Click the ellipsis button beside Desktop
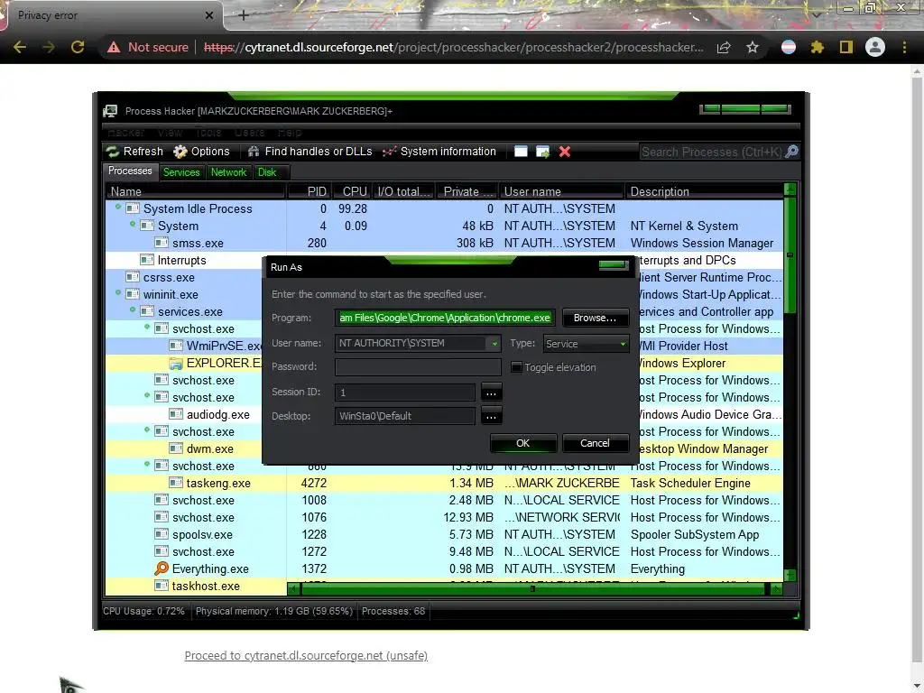 pos(491,416)
